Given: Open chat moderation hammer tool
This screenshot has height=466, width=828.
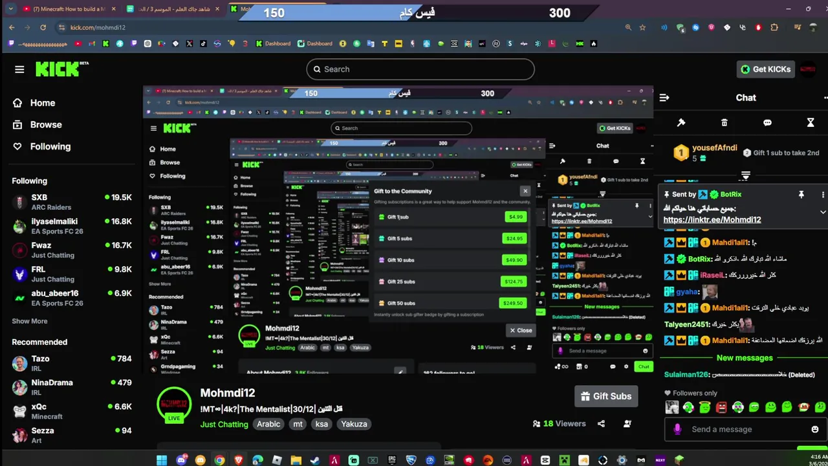Looking at the screenshot, I should 681,122.
